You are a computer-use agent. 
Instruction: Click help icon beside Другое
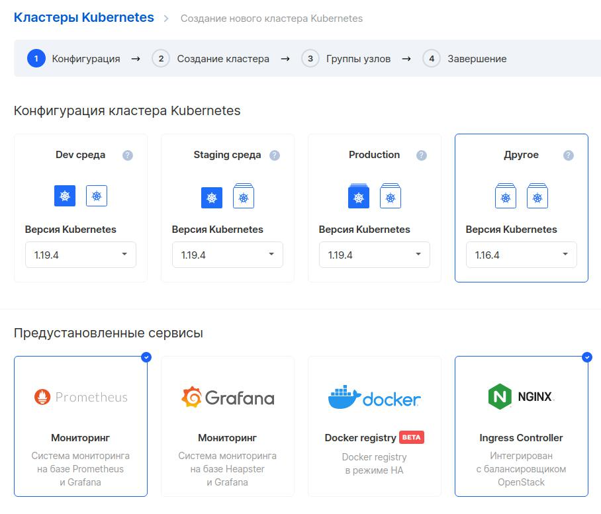[569, 155]
